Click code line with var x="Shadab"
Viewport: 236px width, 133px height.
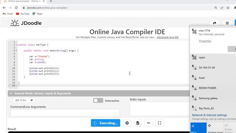pos(39,57)
